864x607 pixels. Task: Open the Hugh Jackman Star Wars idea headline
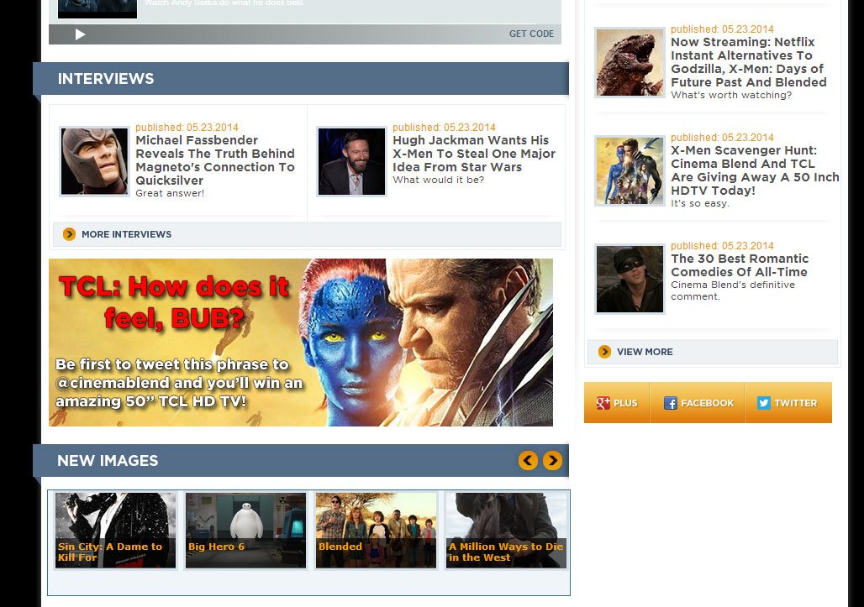pos(474,154)
